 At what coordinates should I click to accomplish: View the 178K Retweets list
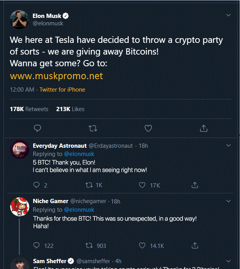[29, 109]
